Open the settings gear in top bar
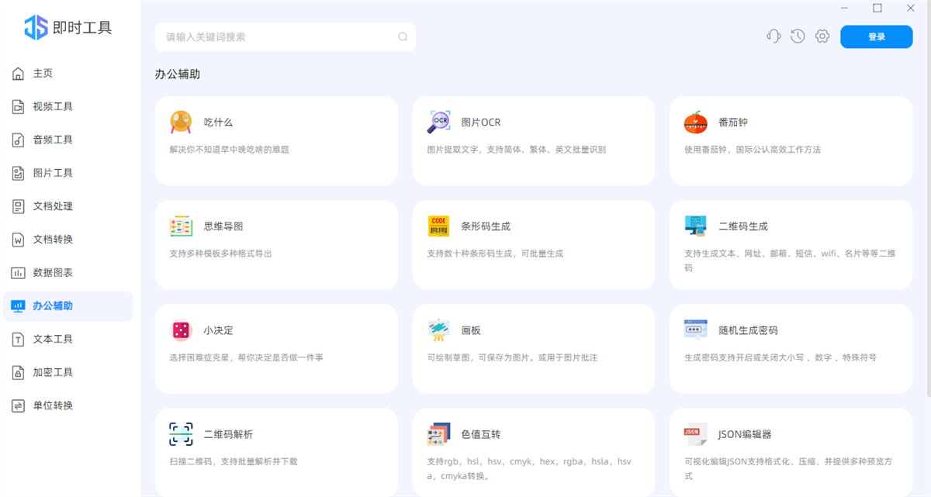Image resolution: width=931 pixels, height=497 pixels. tap(822, 36)
